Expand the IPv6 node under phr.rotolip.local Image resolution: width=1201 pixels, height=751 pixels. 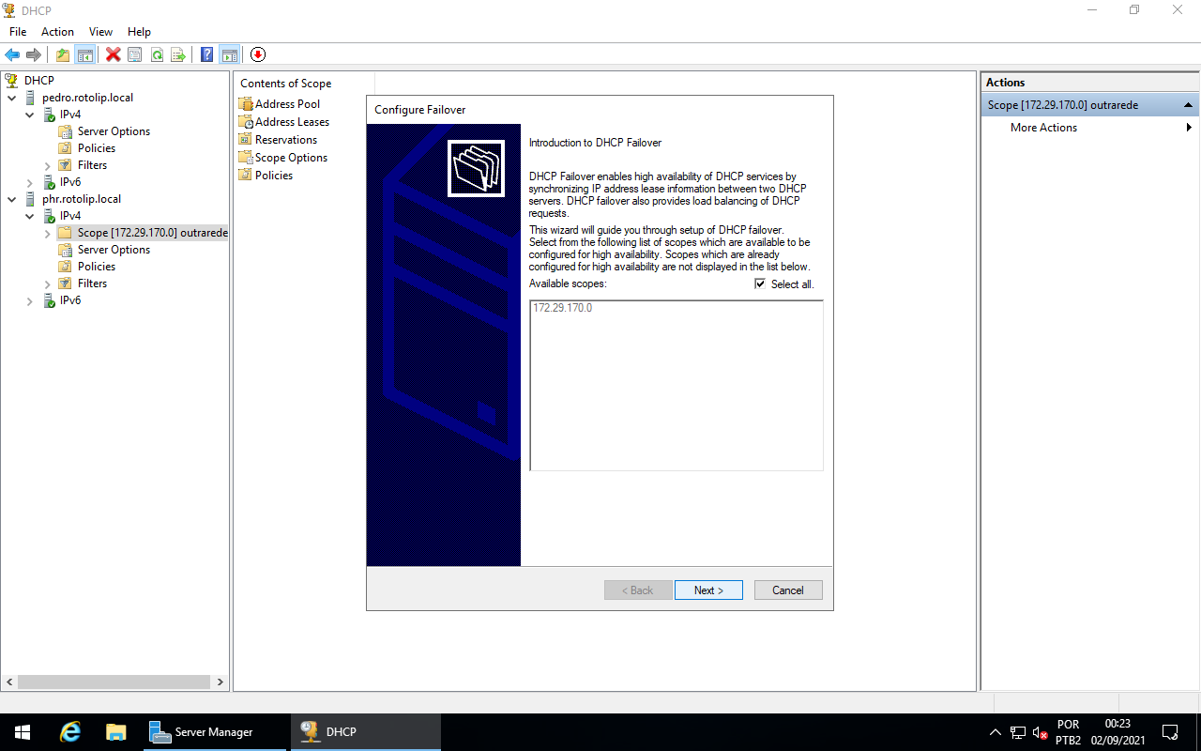(29, 299)
